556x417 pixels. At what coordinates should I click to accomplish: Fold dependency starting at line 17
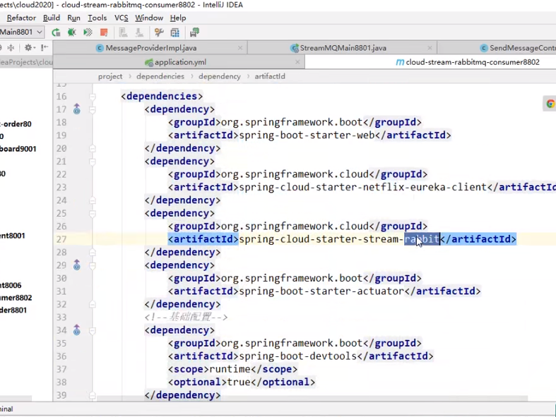(92, 109)
